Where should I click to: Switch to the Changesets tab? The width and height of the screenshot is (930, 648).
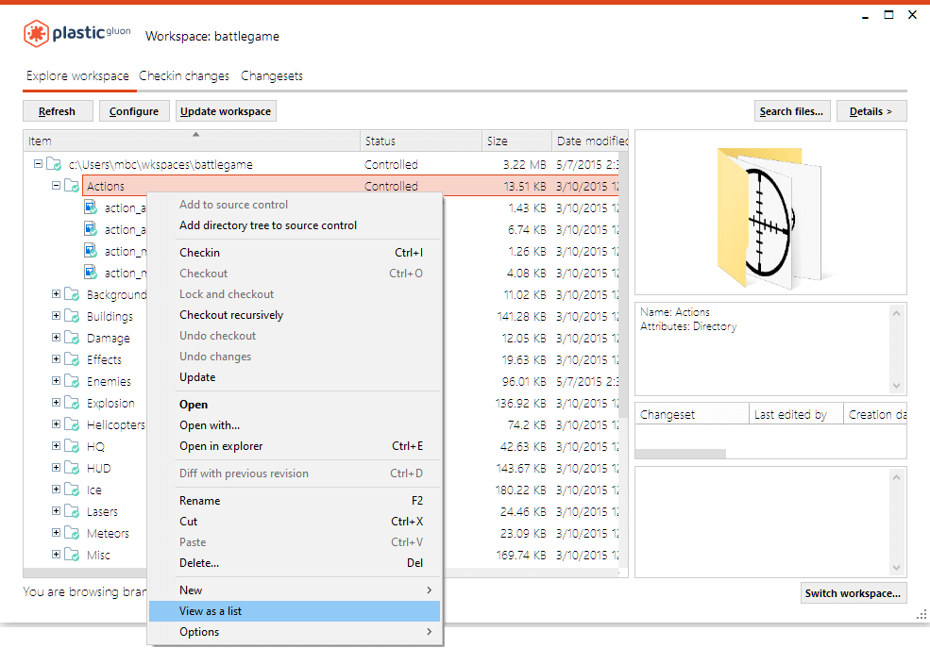tap(272, 75)
